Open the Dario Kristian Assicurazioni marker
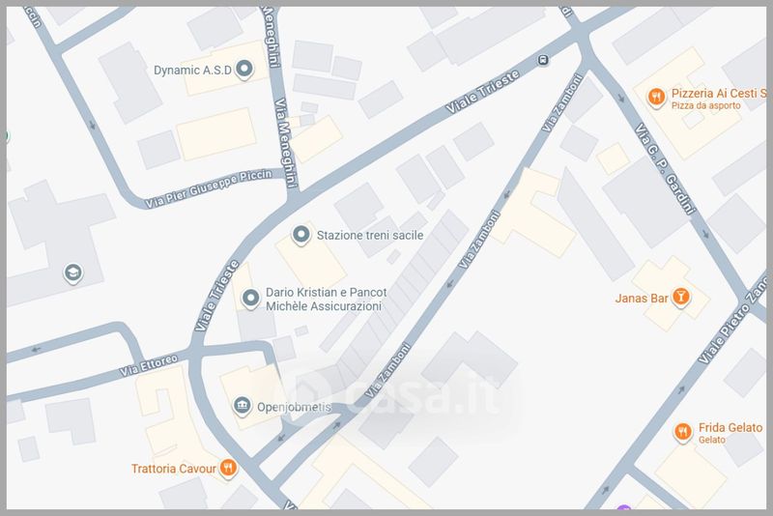773x516 pixels. [250, 299]
